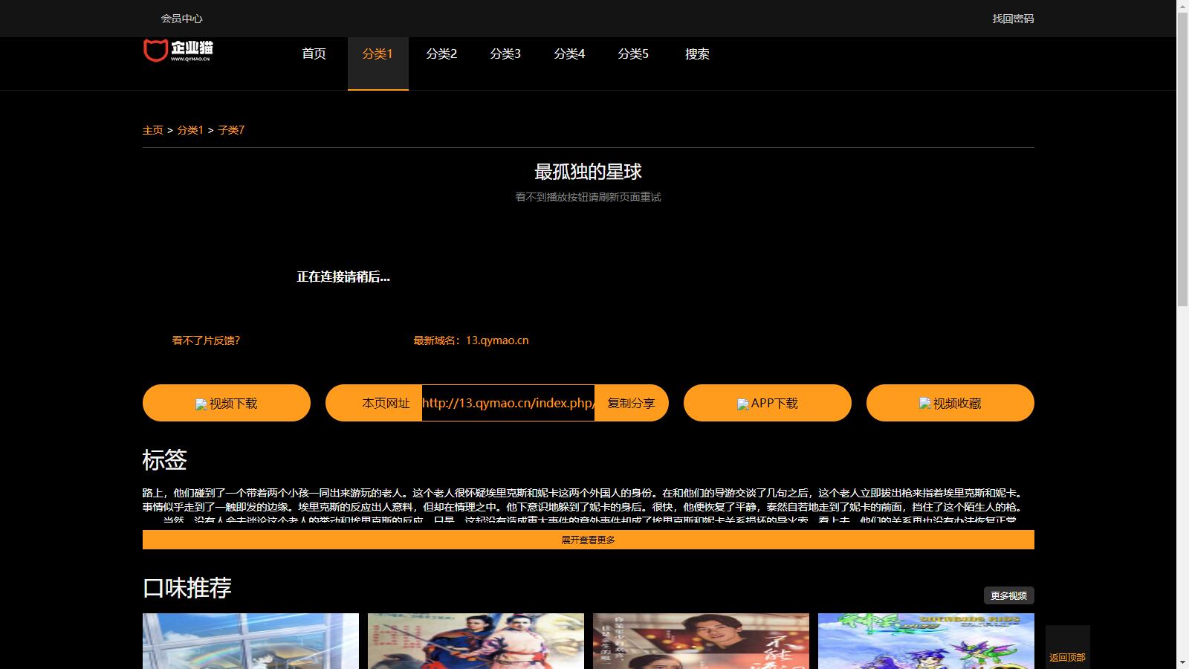Click 返回顶部 to scroll back up

click(x=1067, y=657)
